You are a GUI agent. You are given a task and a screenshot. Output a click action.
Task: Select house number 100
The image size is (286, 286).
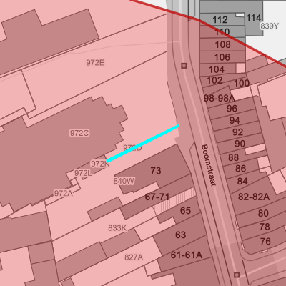(242, 83)
